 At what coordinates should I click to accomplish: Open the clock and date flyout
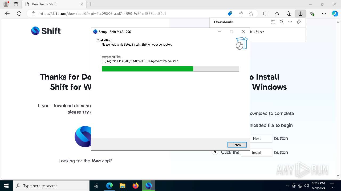point(318,186)
